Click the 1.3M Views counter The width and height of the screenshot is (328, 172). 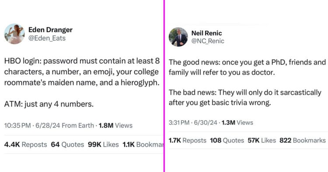click(x=237, y=123)
